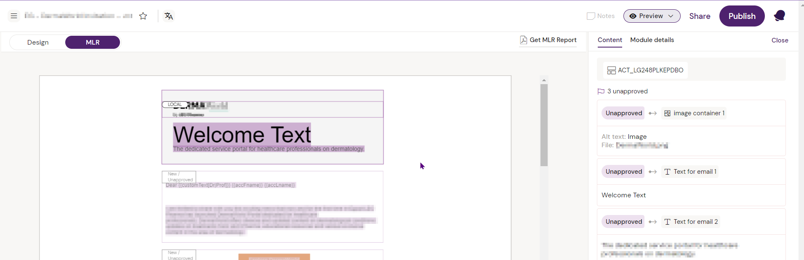This screenshot has height=260, width=804.
Task: Click the module layout icon for ACT_LG248PLKEPDBO
Action: [x=611, y=71]
